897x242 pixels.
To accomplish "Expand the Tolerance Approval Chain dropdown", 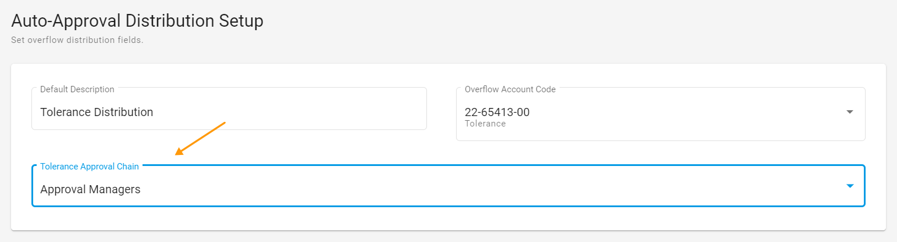I will pos(448,186).
